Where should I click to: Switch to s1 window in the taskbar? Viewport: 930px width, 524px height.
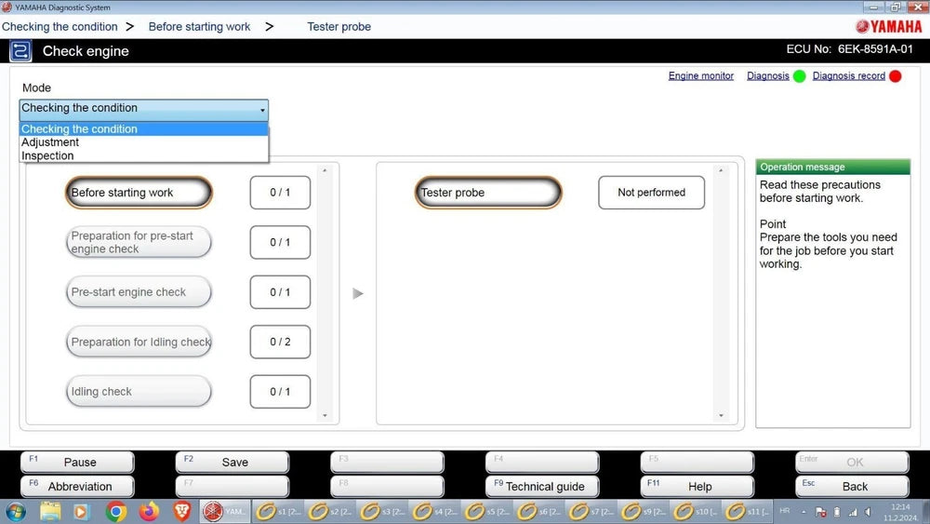277,512
